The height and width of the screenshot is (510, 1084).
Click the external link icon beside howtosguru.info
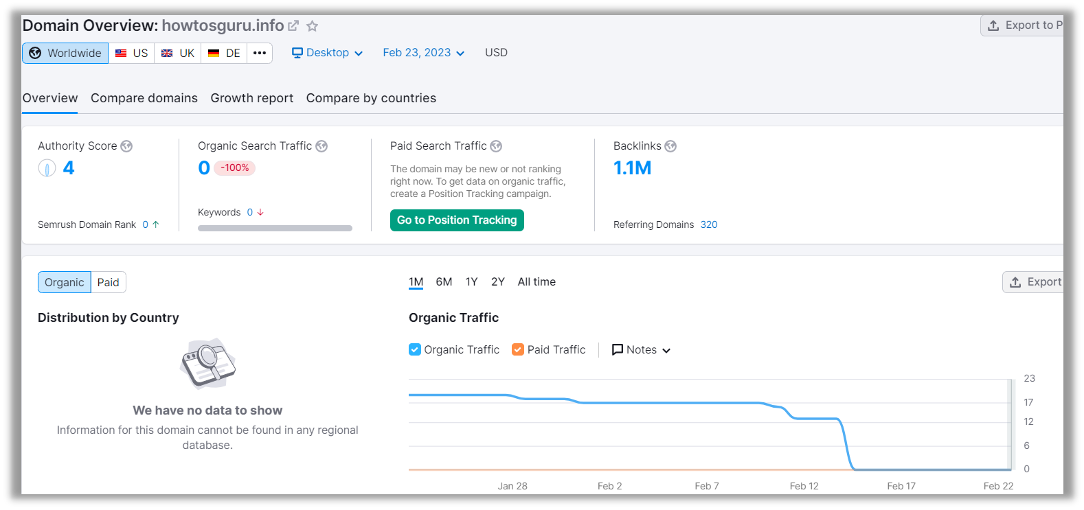(x=293, y=25)
